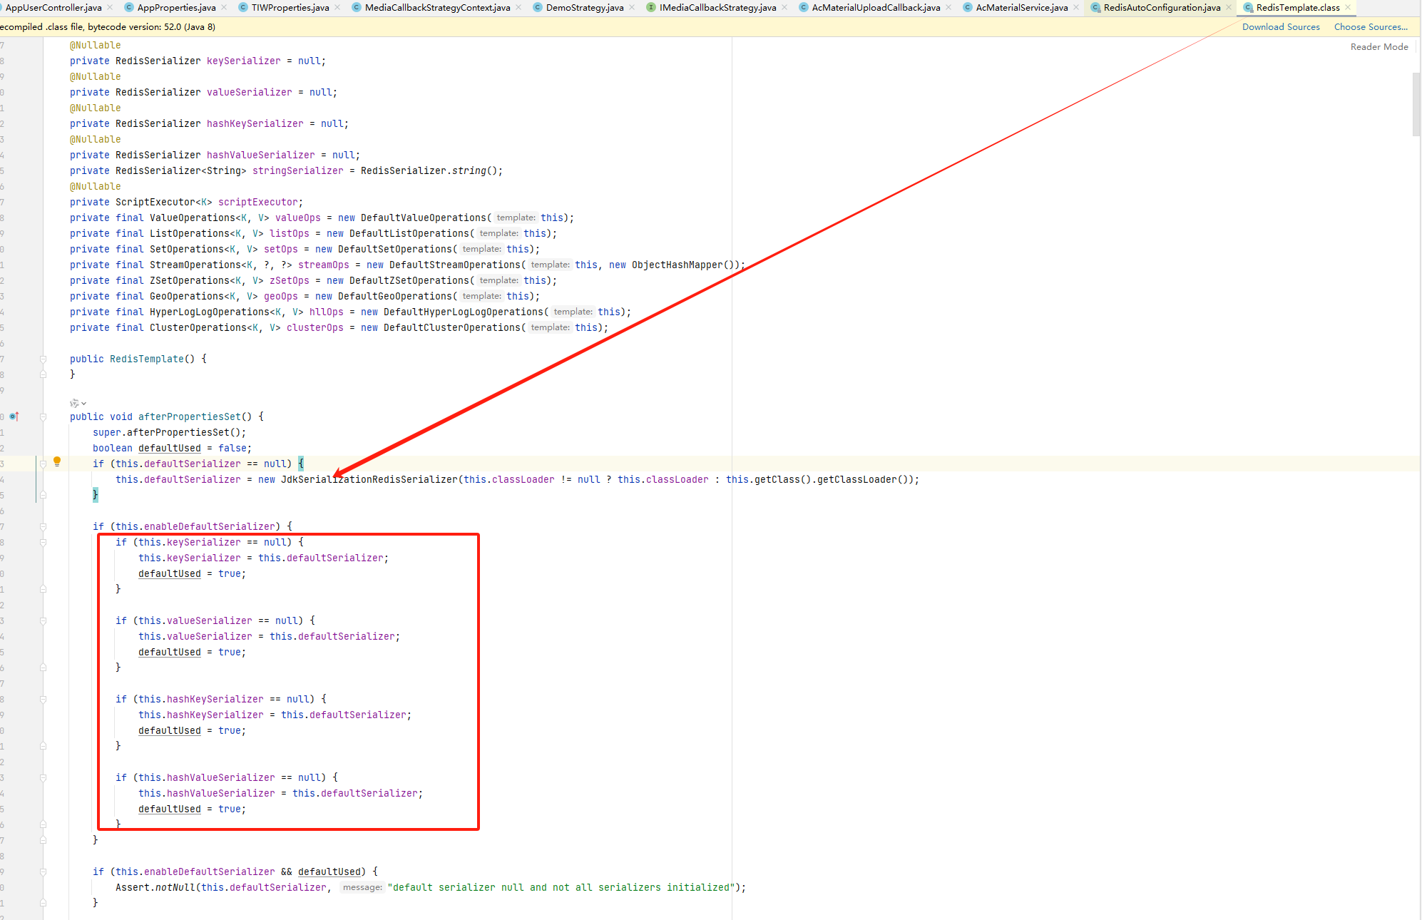Viewport: 1422px width, 920px height.
Task: Open the MediaCallbackStrategyContext.java tab
Action: pos(437,8)
